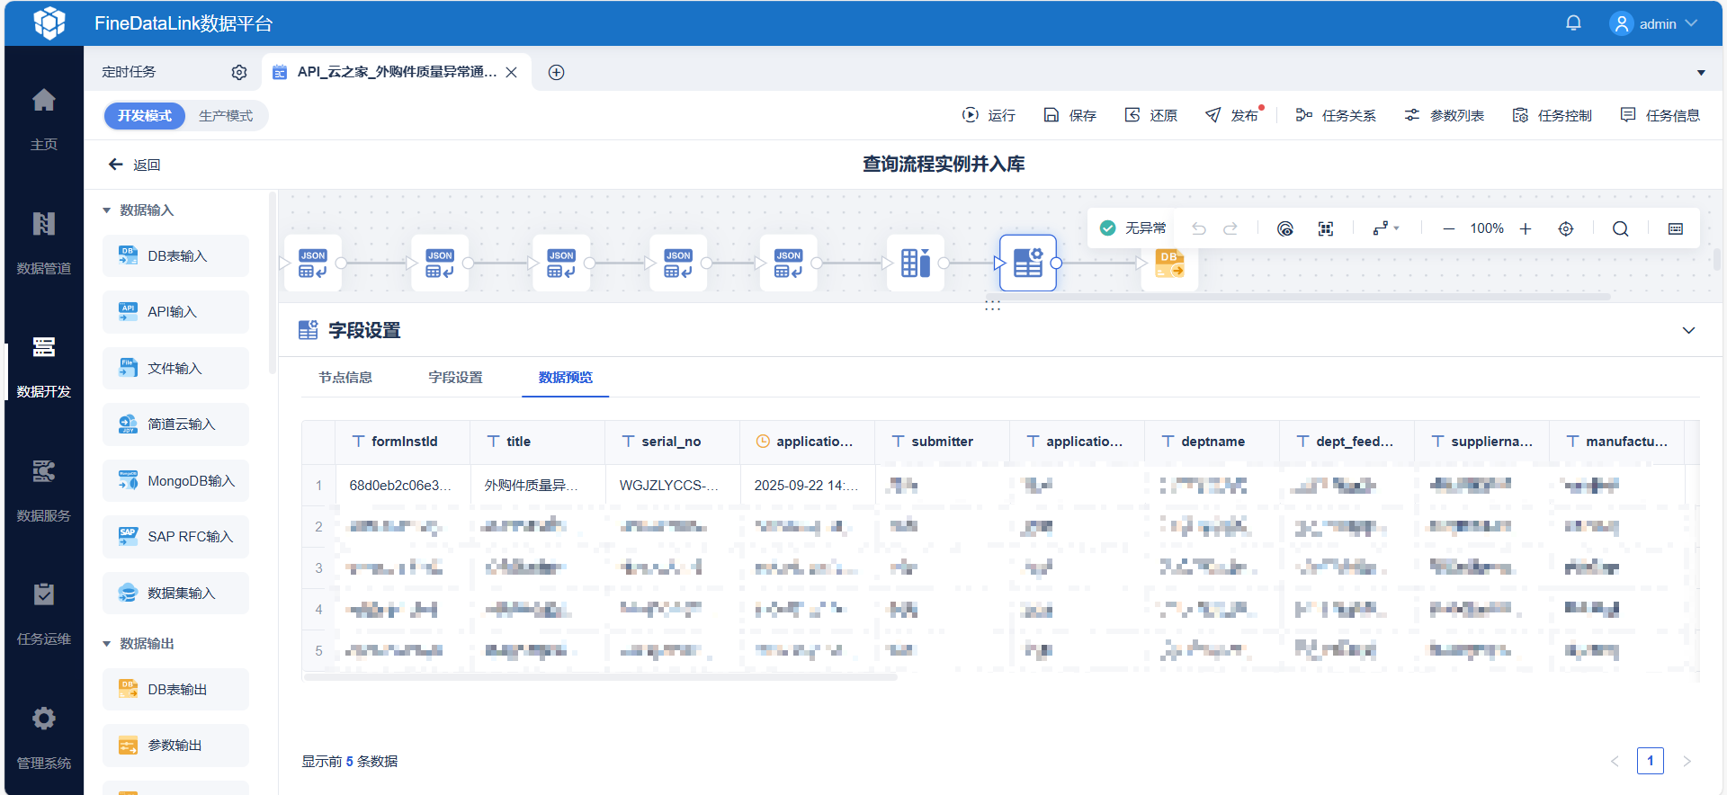
Task: Select the 定时任务 tab
Action: tap(129, 72)
